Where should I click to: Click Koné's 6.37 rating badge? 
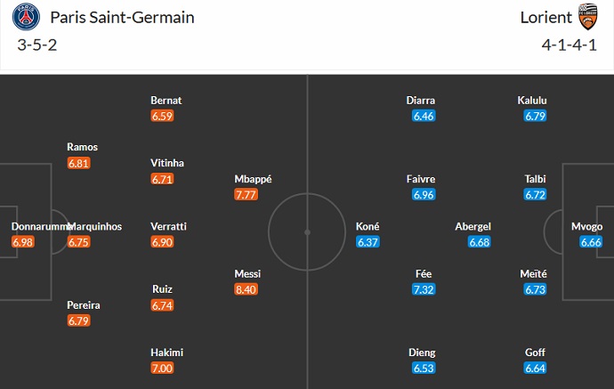[368, 242]
